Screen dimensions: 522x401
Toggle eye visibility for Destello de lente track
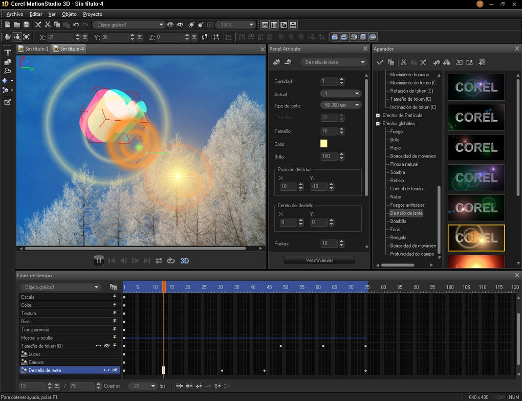click(x=115, y=370)
